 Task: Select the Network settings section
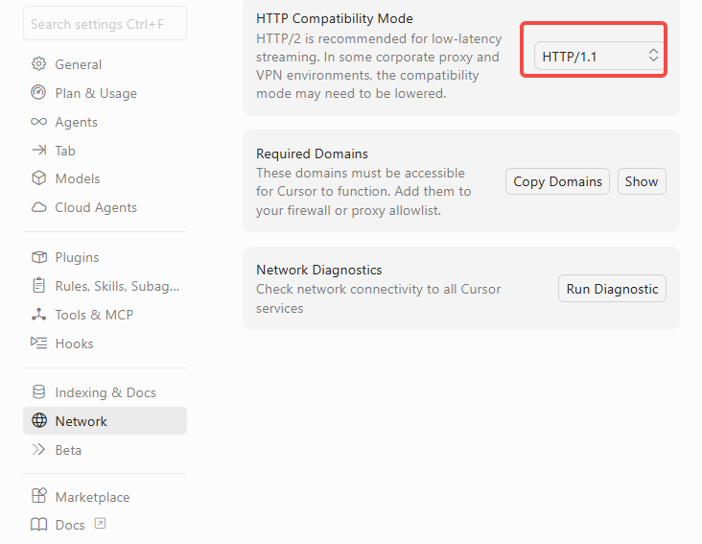coord(82,421)
